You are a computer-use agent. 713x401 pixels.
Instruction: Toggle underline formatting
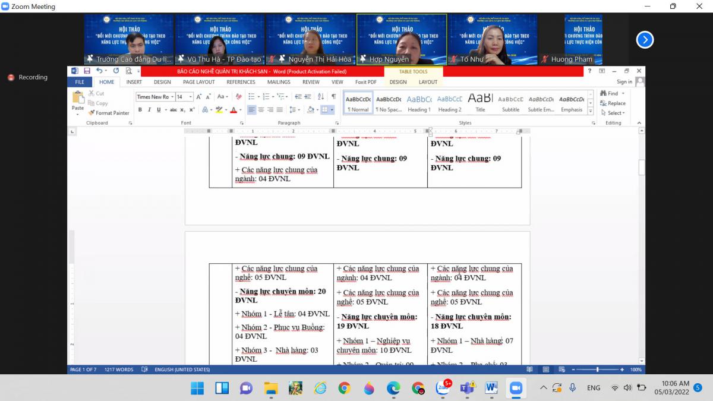click(x=158, y=110)
